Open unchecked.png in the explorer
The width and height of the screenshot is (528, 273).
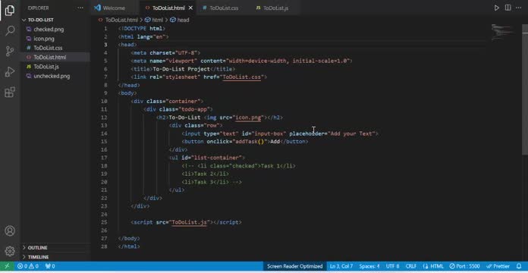click(x=52, y=76)
